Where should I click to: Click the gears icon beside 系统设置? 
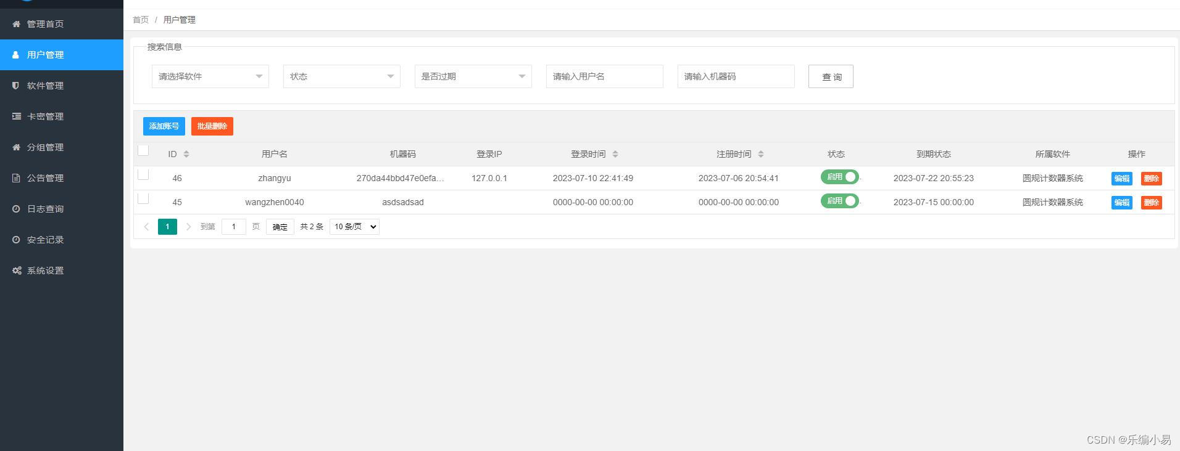pyautogui.click(x=17, y=270)
